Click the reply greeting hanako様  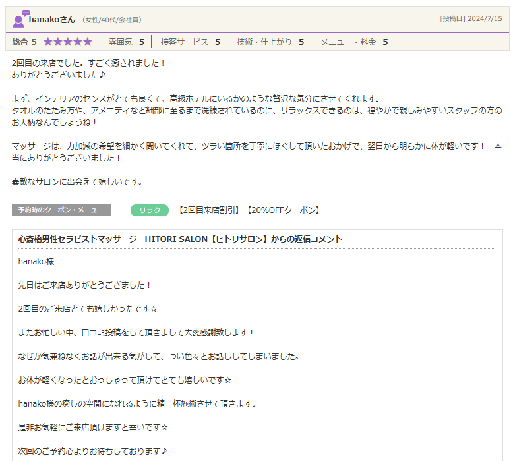coord(36,262)
